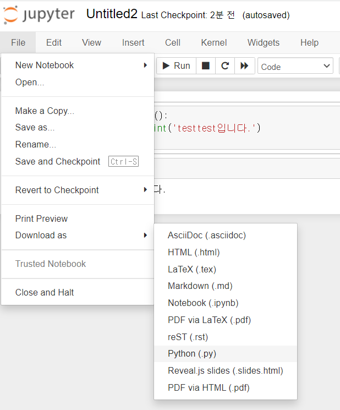
Task: Open the File menu
Action: (x=18, y=42)
